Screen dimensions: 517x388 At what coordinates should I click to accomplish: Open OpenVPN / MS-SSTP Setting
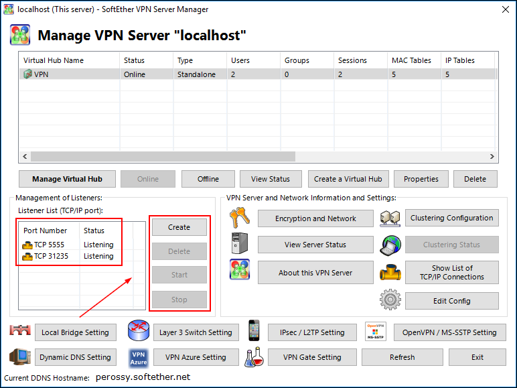[450, 332]
